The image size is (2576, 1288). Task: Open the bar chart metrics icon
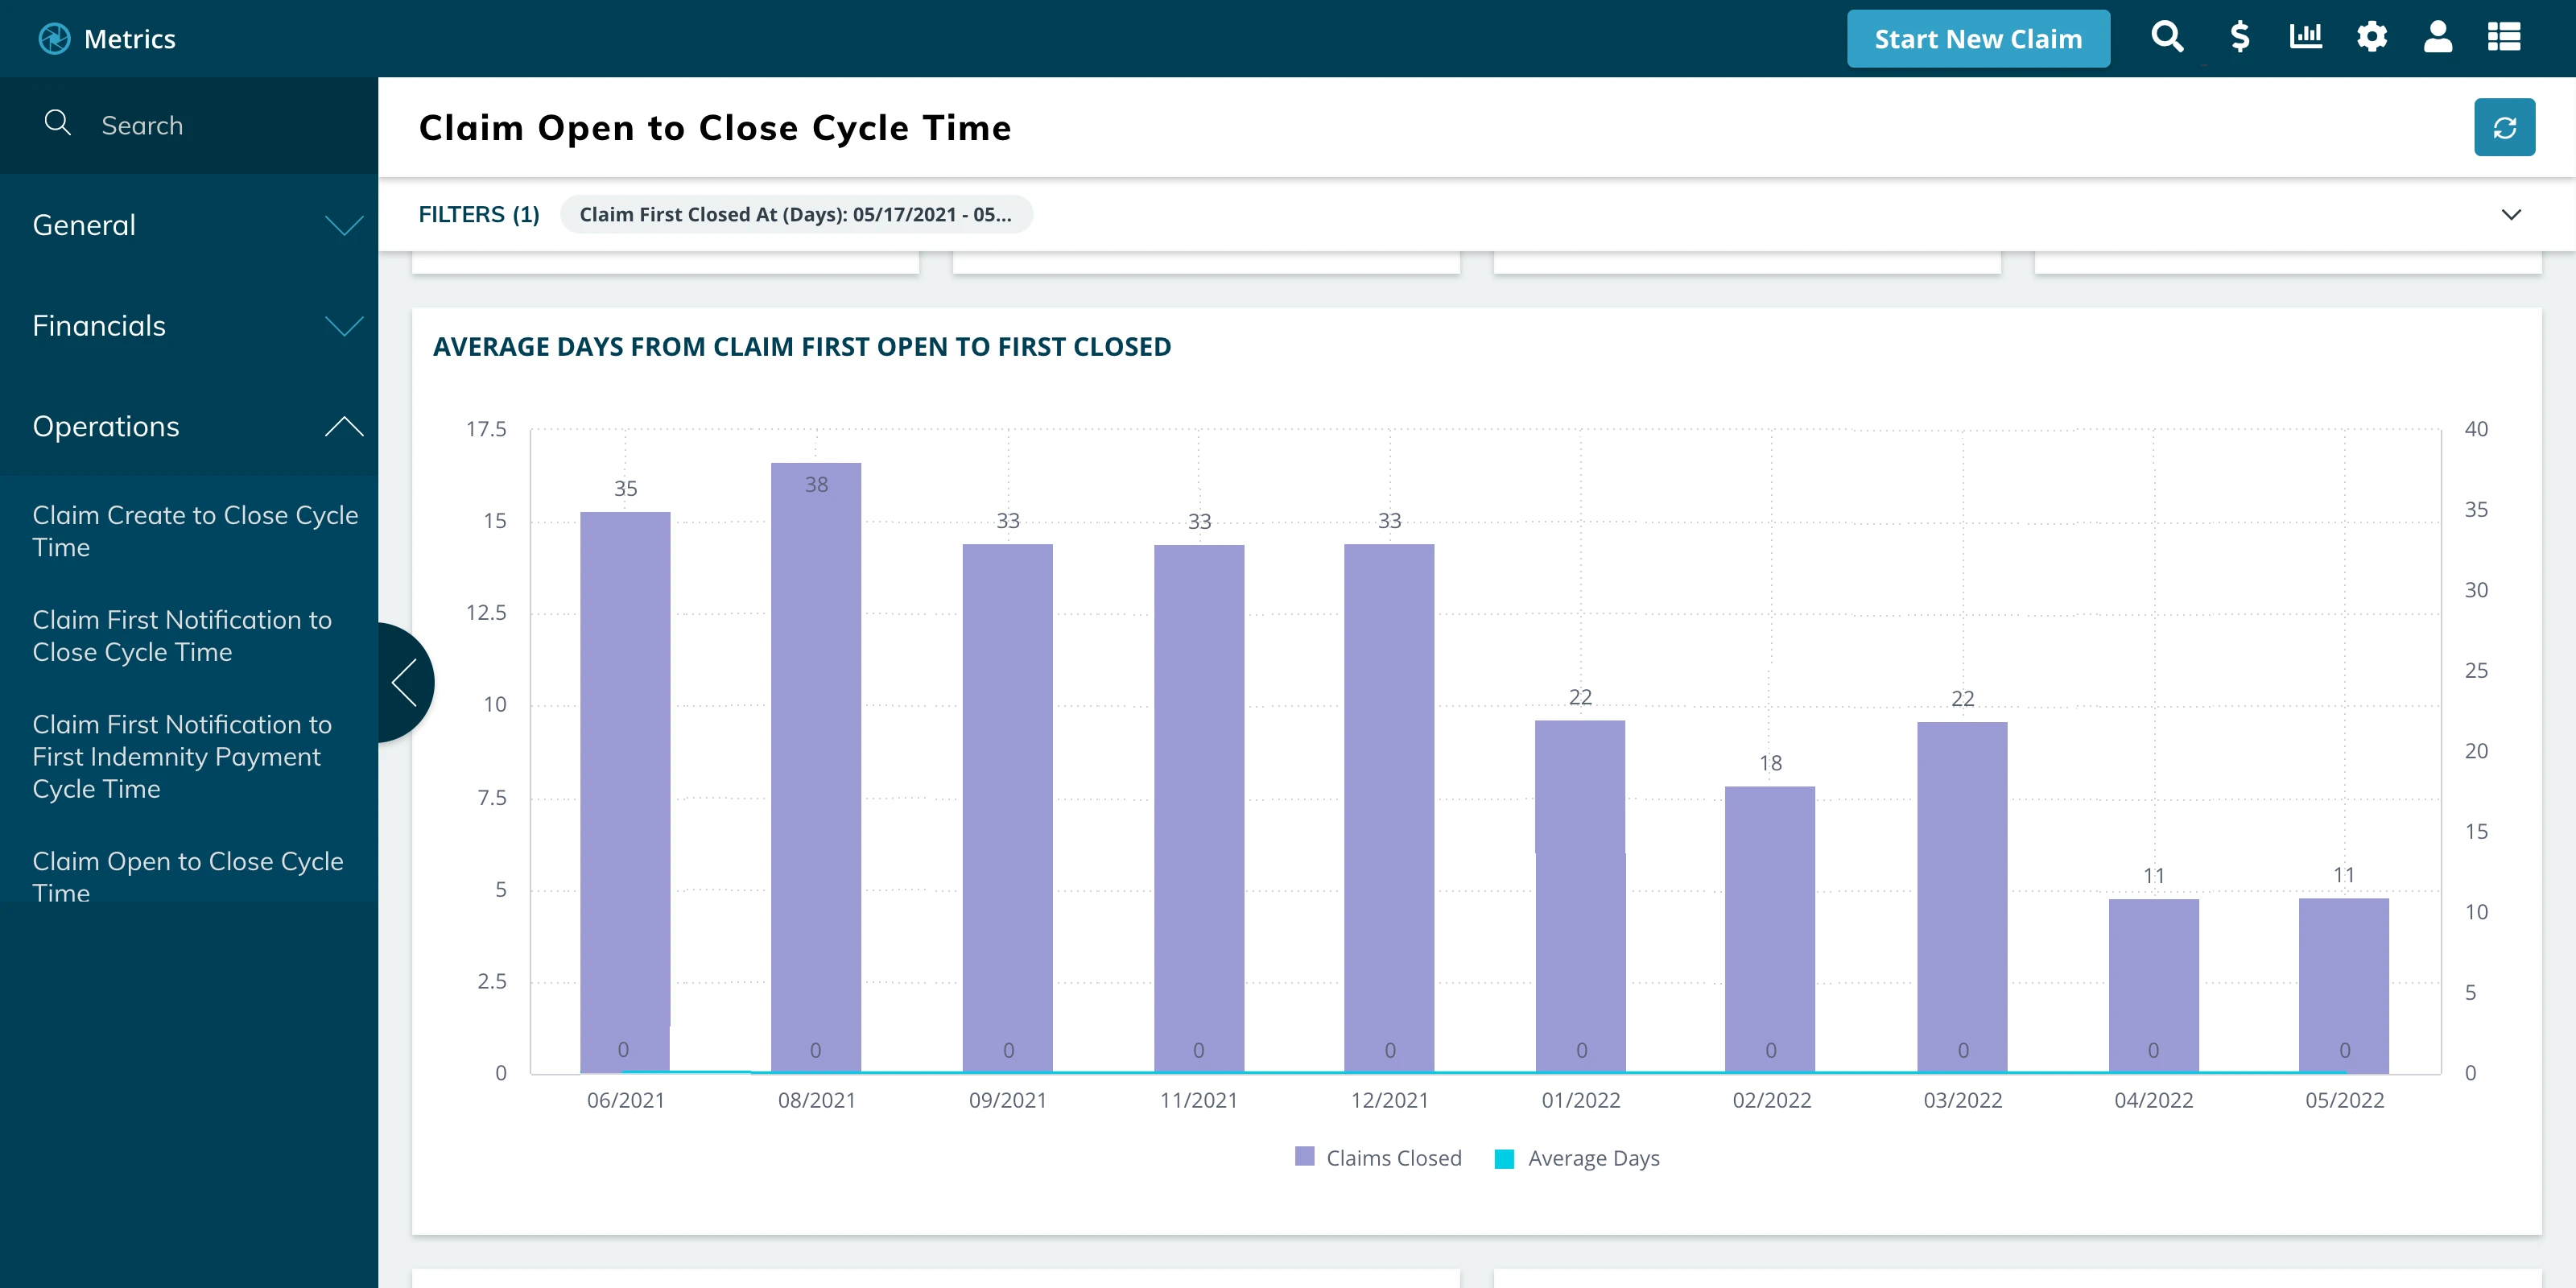click(x=2305, y=38)
